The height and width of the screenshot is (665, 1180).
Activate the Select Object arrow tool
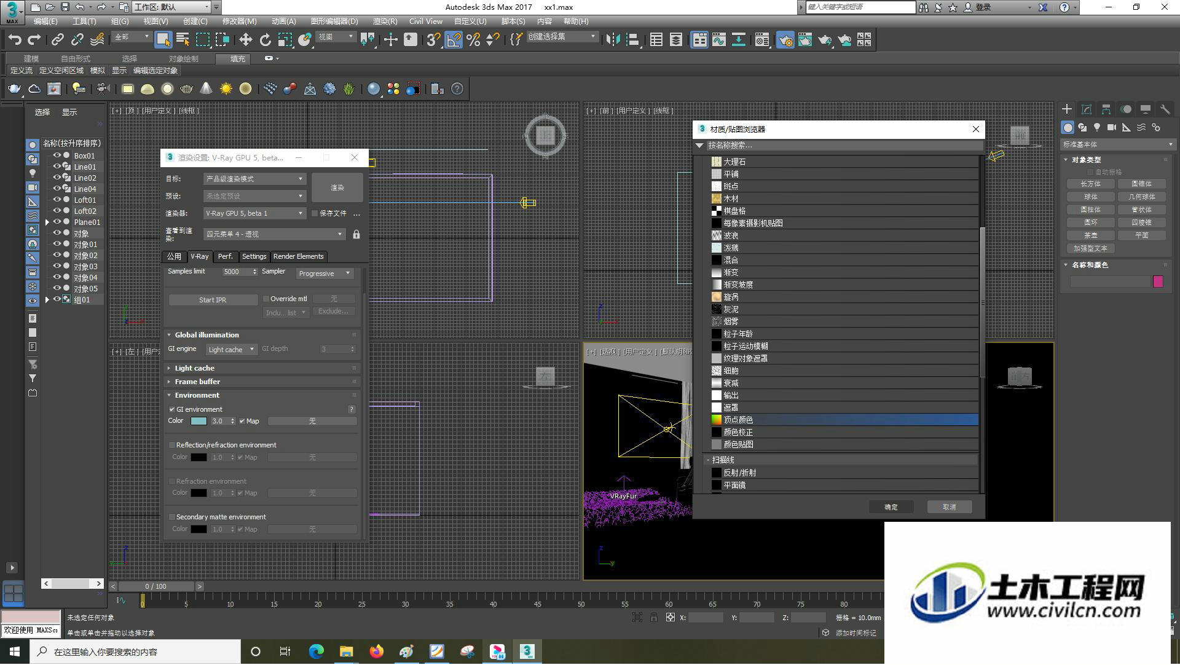click(163, 40)
